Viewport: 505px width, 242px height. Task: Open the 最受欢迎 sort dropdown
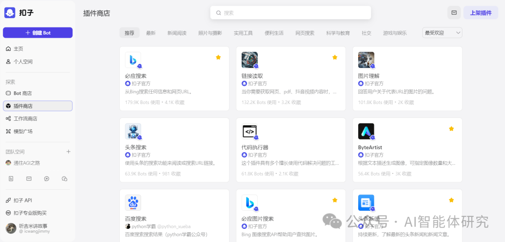[x=442, y=33]
